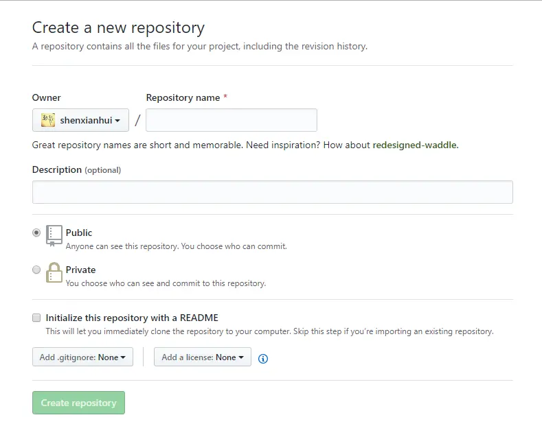This screenshot has height=437, width=542.
Task: Focus the Repository name text field
Action: click(x=232, y=120)
